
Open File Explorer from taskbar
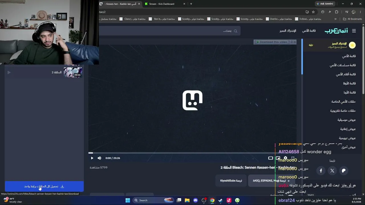click(x=187, y=200)
